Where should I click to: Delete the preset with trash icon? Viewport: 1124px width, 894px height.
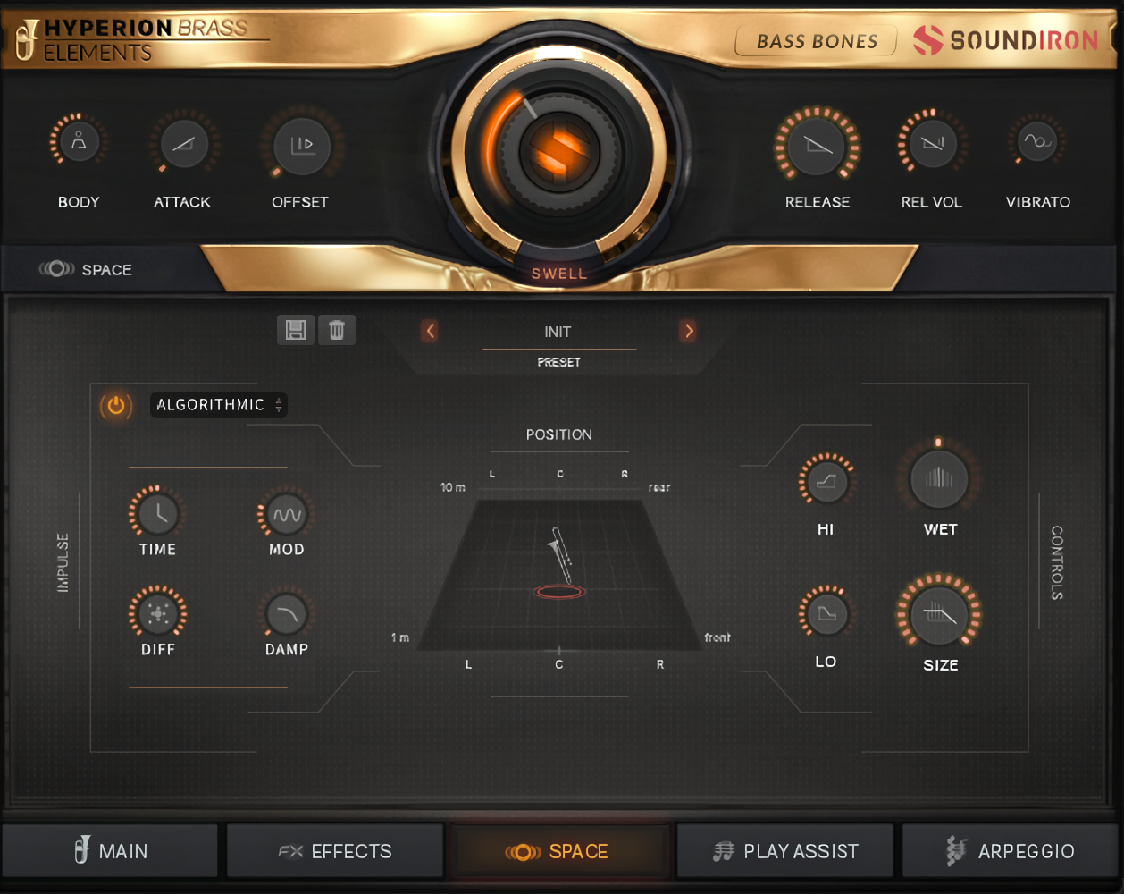(337, 330)
